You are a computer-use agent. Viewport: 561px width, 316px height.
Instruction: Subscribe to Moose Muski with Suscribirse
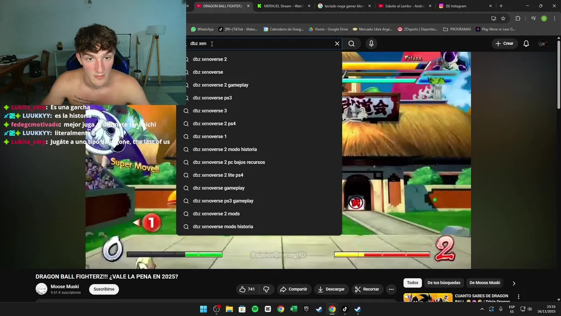point(104,289)
